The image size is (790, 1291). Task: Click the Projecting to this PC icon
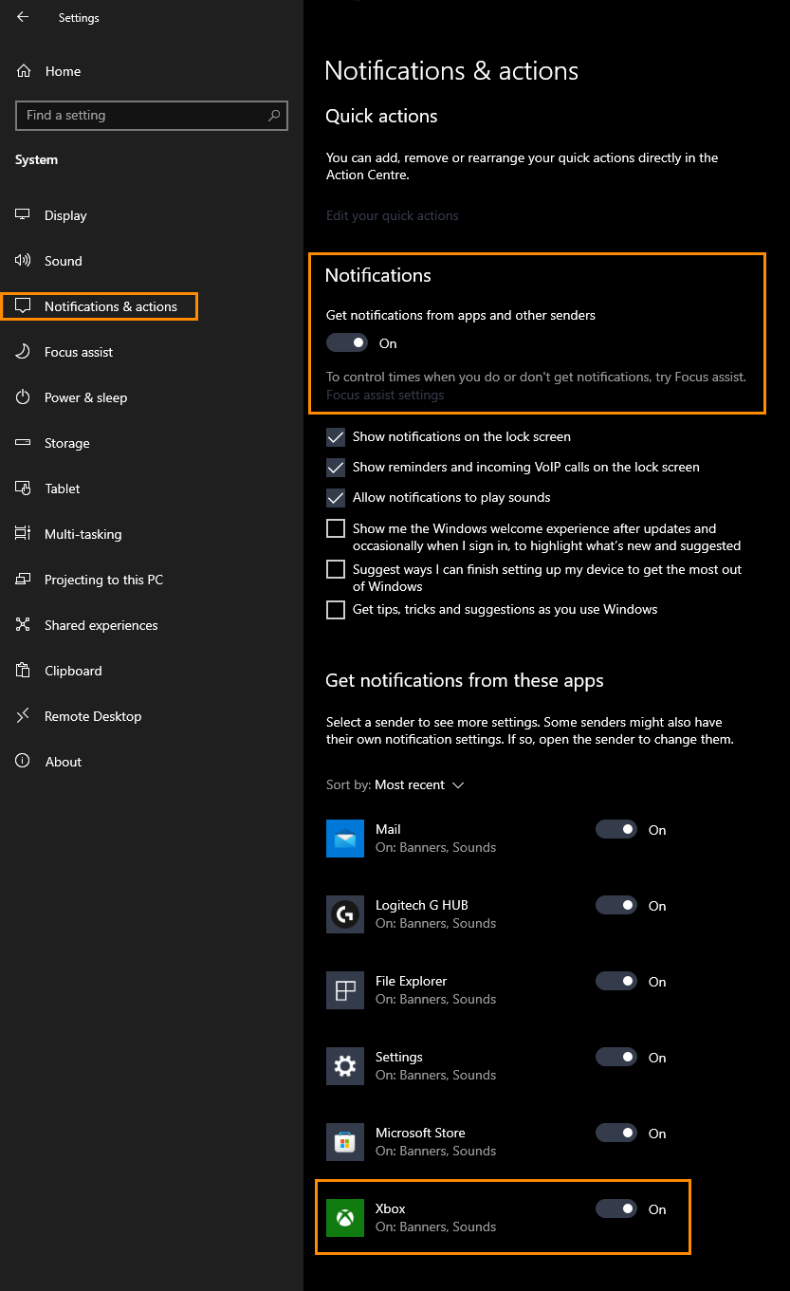pyautogui.click(x=24, y=580)
